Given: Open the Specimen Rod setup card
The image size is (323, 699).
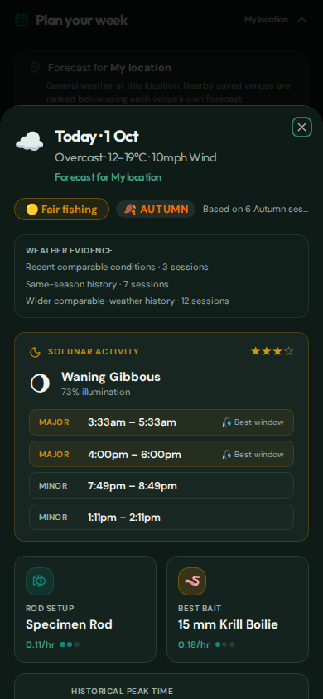Looking at the screenshot, I should (x=85, y=609).
